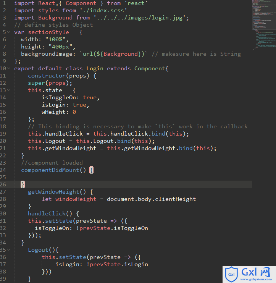Click this.getWindowHeight assignment on line 21
Image resolution: width=276 pixels, height=283 pixels.
122,148
